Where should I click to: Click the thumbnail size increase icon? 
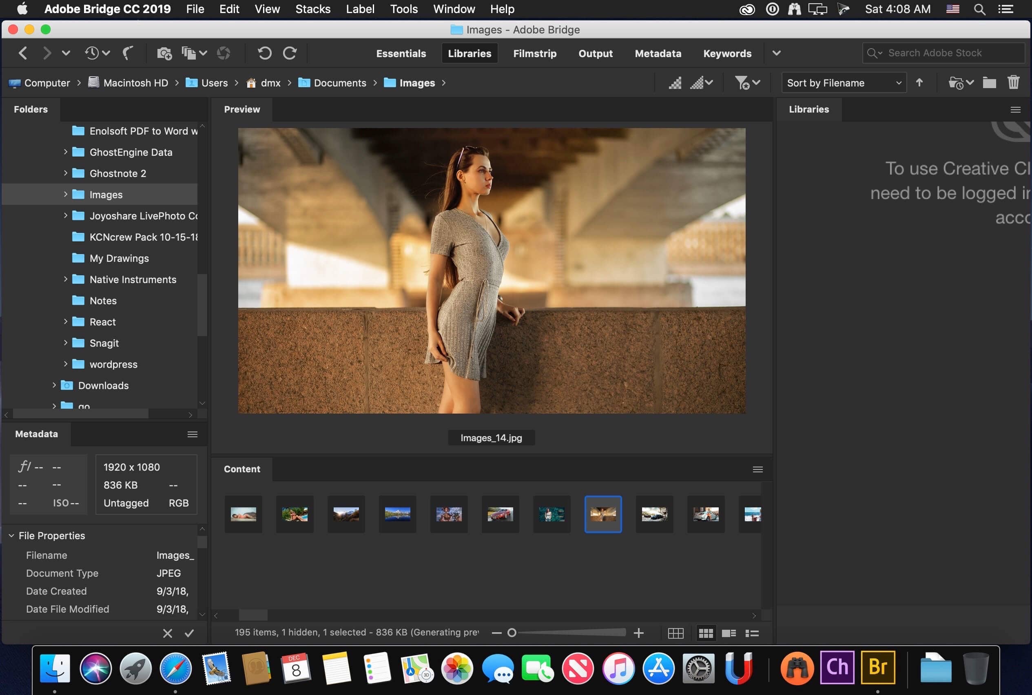(x=637, y=633)
